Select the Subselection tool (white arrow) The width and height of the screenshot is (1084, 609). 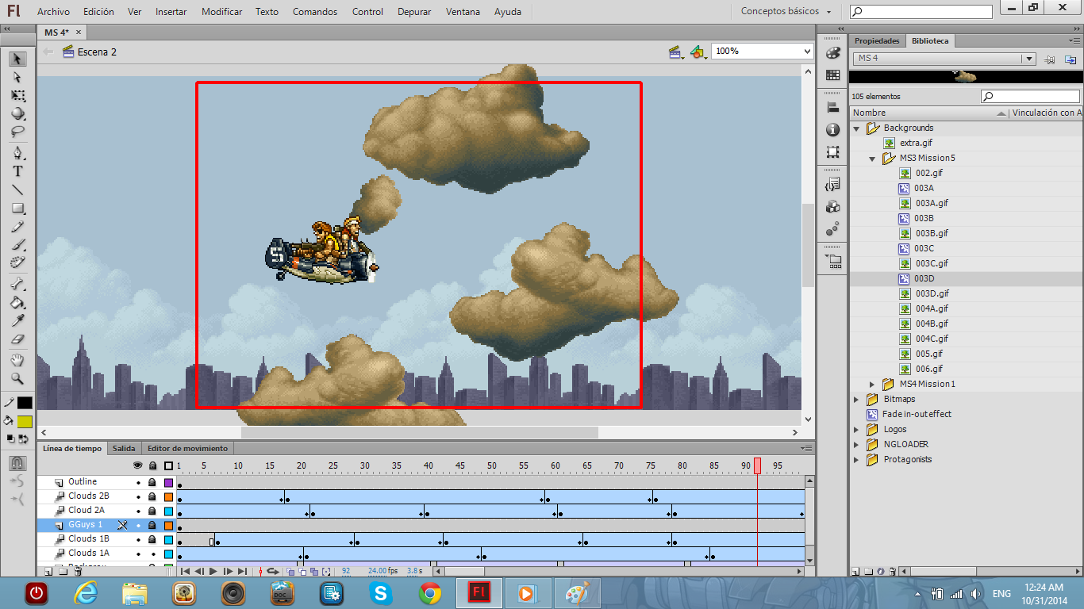pos(17,78)
